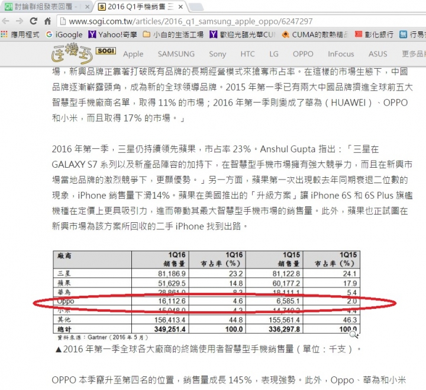426x390 pixels.
Task: Open the CUMA的散熱精品 bookmark
Action: pos(315,34)
